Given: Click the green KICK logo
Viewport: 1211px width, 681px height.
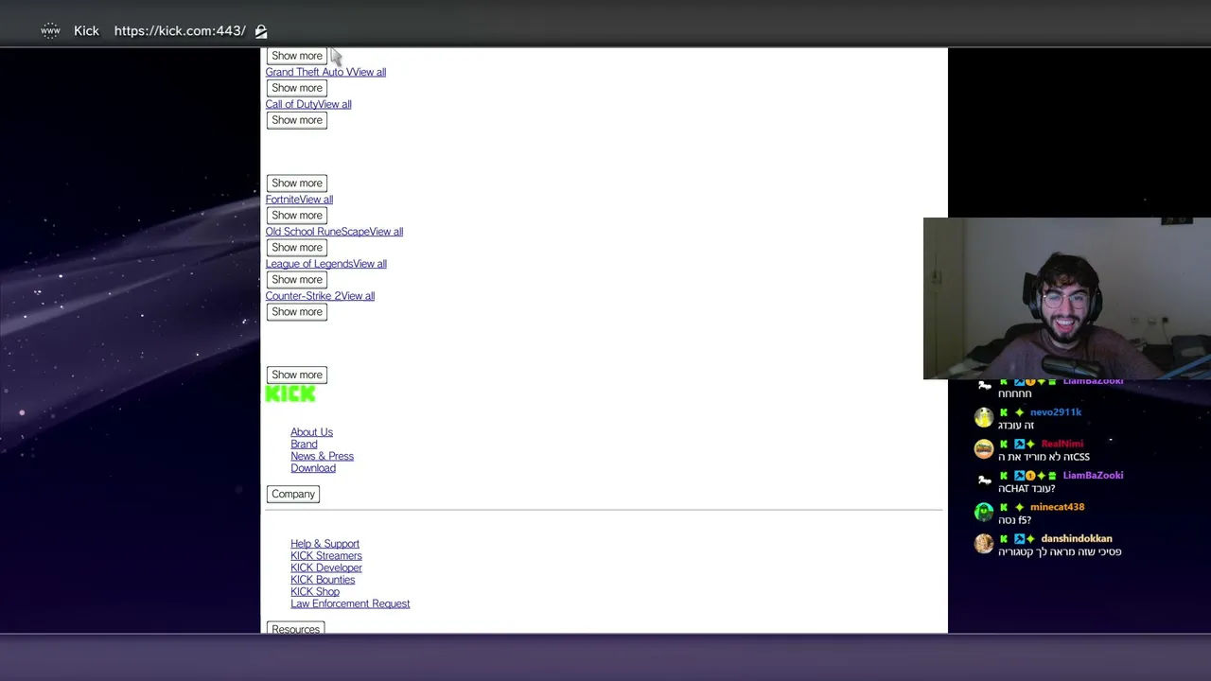Looking at the screenshot, I should coord(290,394).
